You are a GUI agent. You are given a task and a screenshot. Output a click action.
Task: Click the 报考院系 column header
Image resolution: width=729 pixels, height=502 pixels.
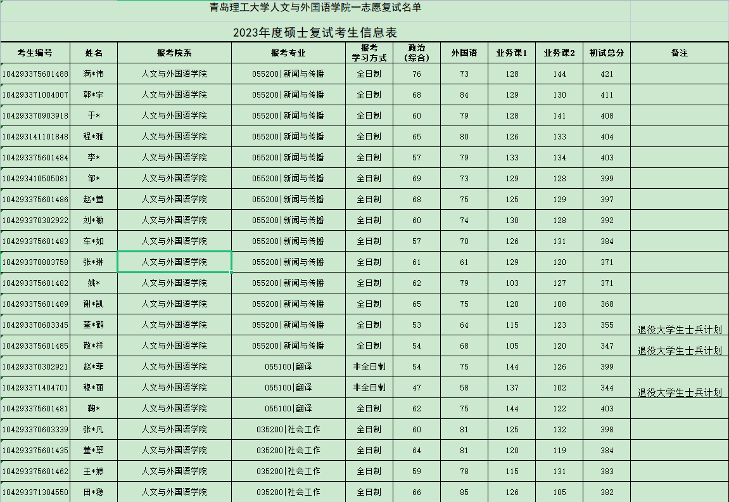tap(174, 53)
